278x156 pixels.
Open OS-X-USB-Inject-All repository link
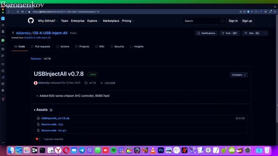point(50,33)
